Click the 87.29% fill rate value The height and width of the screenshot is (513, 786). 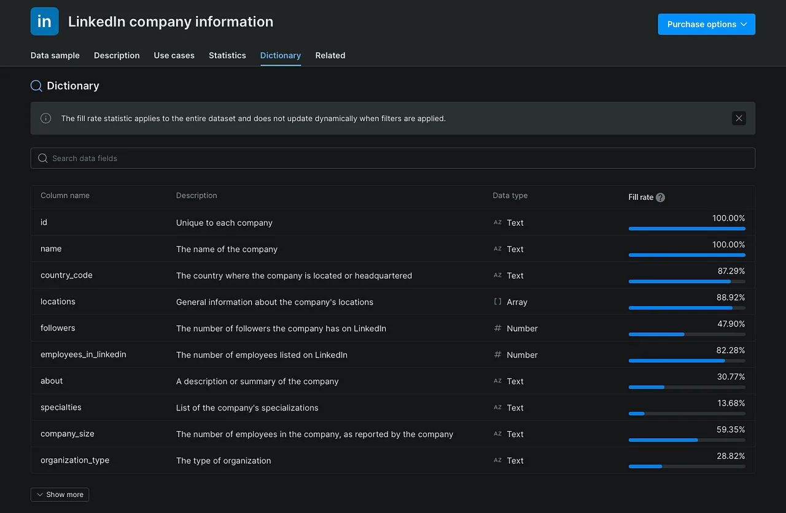[731, 271]
